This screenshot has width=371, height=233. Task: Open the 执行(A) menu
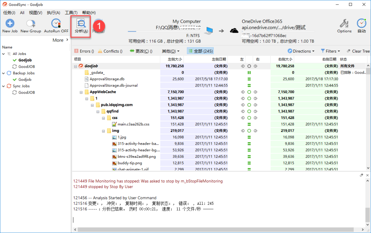click(54, 13)
